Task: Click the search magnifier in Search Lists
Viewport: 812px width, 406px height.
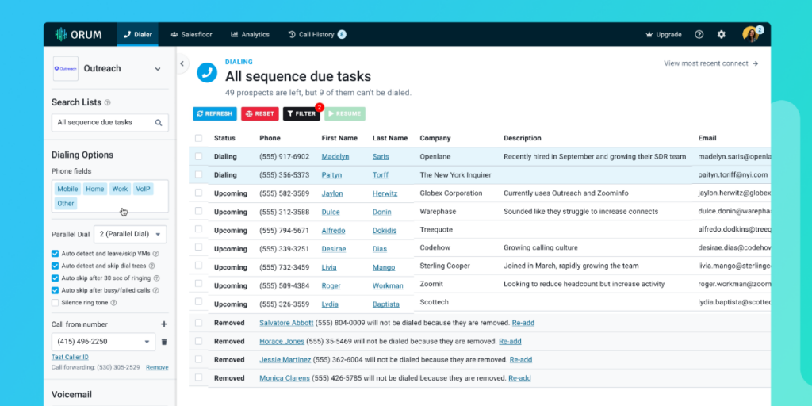Action: coord(159,123)
